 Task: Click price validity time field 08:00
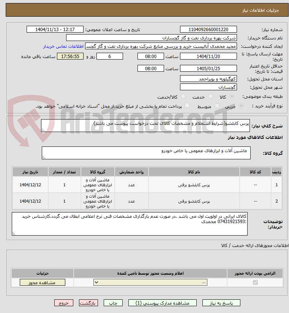point(151,68)
